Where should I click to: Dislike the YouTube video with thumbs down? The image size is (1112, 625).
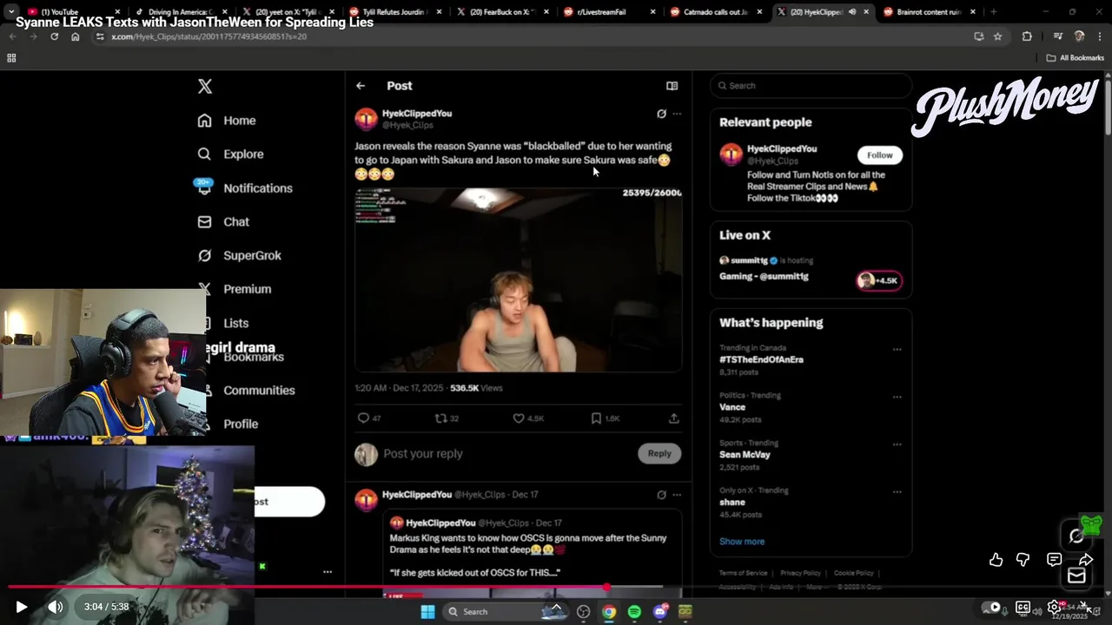1023,560
